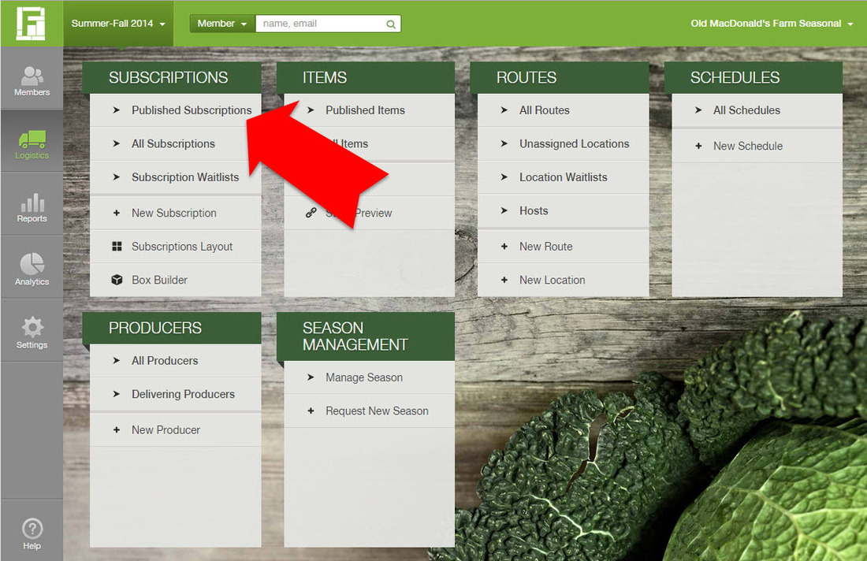Click arrow icon beside All Schedules
Viewport: 867px width, 561px height.
[698, 110]
